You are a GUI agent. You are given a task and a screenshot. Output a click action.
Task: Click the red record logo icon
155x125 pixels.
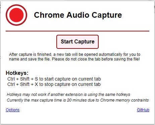point(16,15)
